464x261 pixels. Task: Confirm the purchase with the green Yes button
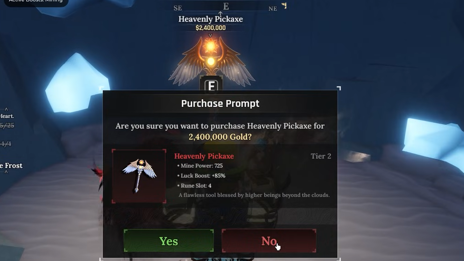tap(169, 241)
